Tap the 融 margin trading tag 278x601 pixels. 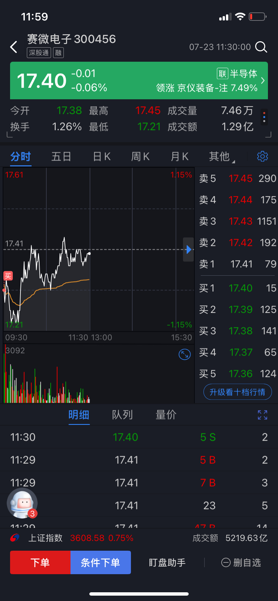point(58,53)
